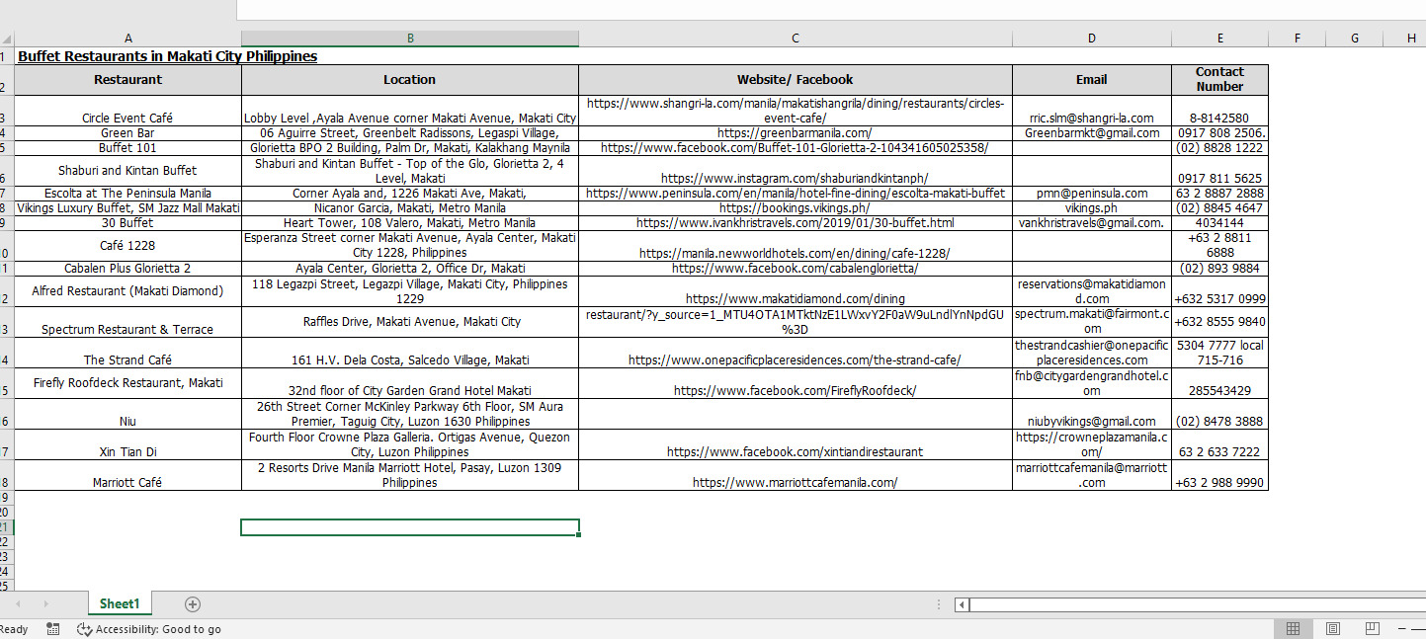Select the Greenbarmkt@gmail.com email cell
1426x639 pixels.
[x=1092, y=133]
